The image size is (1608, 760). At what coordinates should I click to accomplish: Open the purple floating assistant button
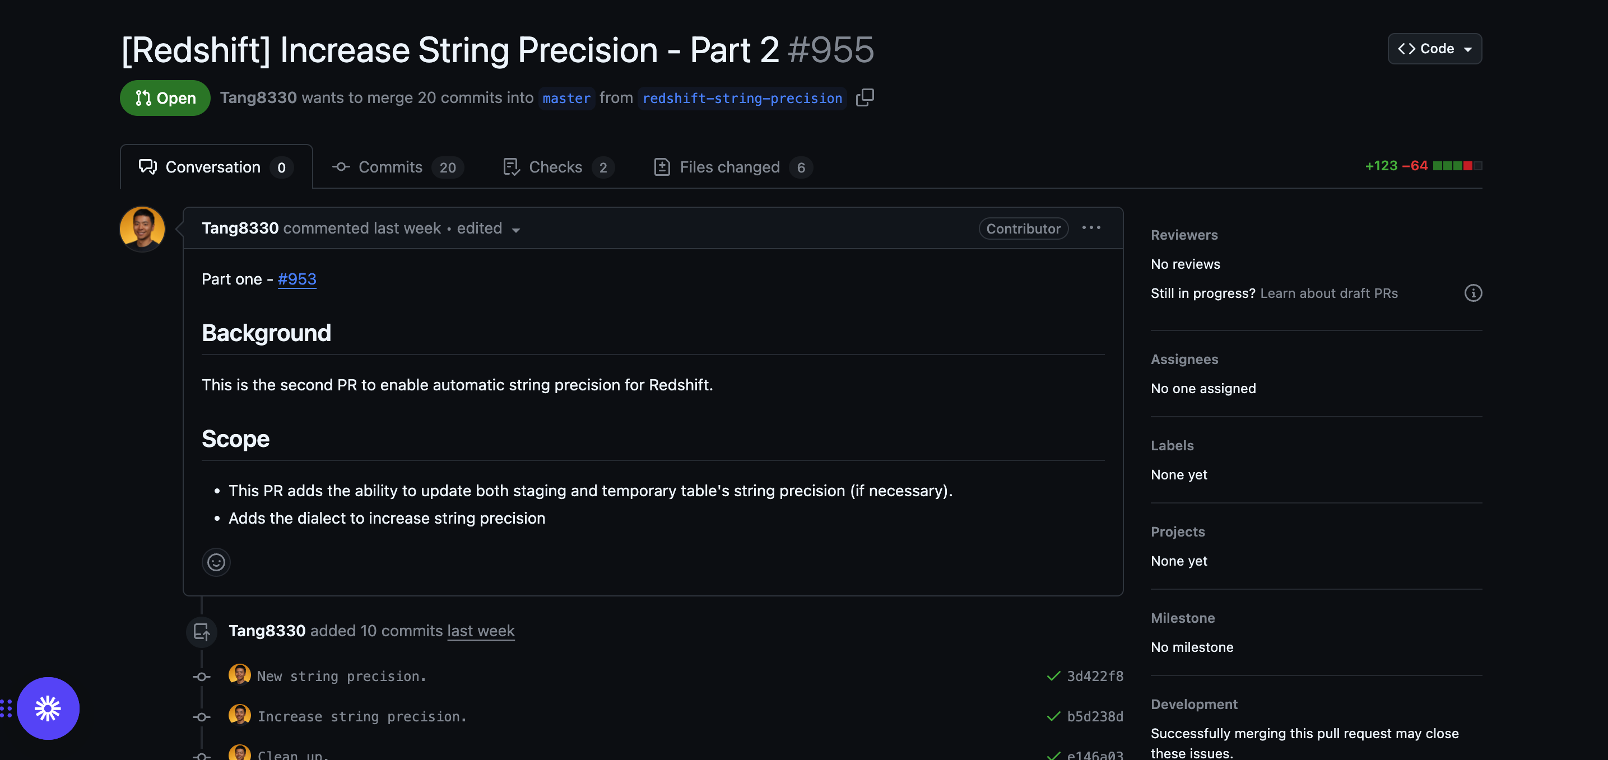click(48, 708)
